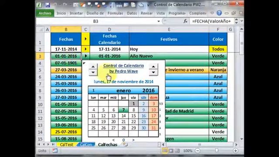The height and width of the screenshot is (157, 279).
Task: Click the Azul color cell in row 6
Action: pos(218,77)
